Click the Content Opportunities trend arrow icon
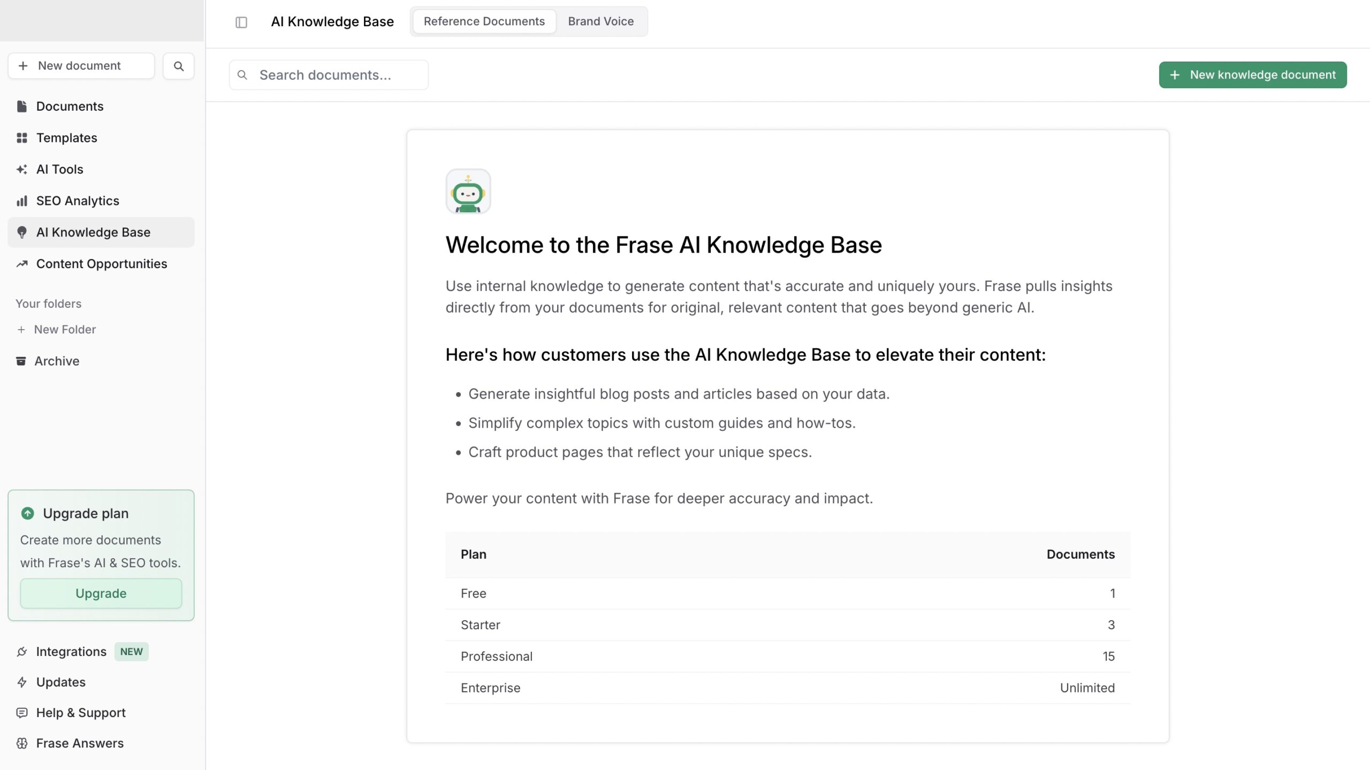 22,264
